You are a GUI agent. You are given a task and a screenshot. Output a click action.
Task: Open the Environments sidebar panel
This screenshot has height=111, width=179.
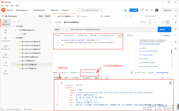(6, 39)
